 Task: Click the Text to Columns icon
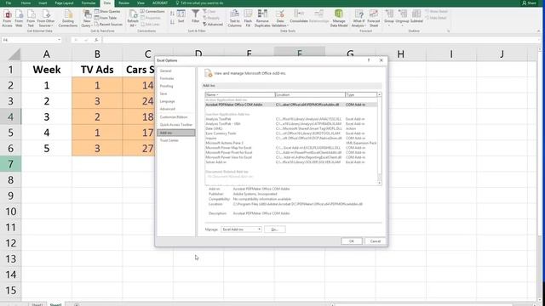pyautogui.click(x=235, y=18)
